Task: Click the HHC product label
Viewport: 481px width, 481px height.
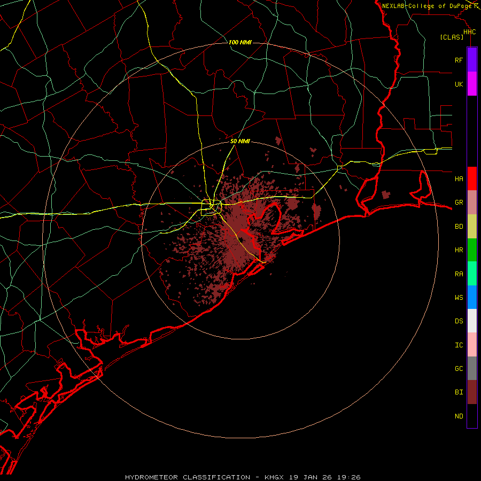Action: click(469, 32)
